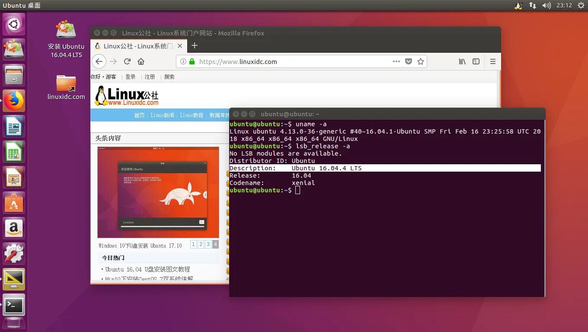Bookmark this page with the star
The height and width of the screenshot is (332, 588).
click(x=421, y=61)
